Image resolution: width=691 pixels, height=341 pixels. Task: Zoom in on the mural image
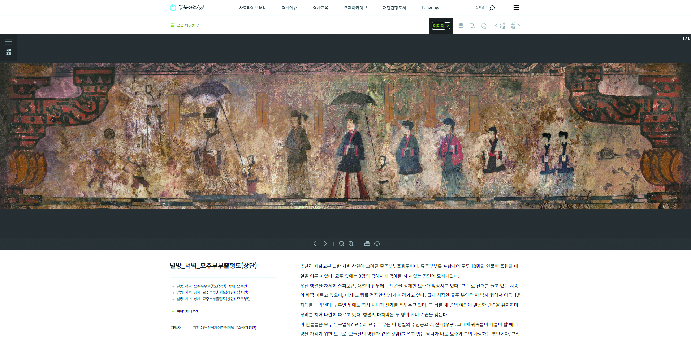tap(351, 244)
